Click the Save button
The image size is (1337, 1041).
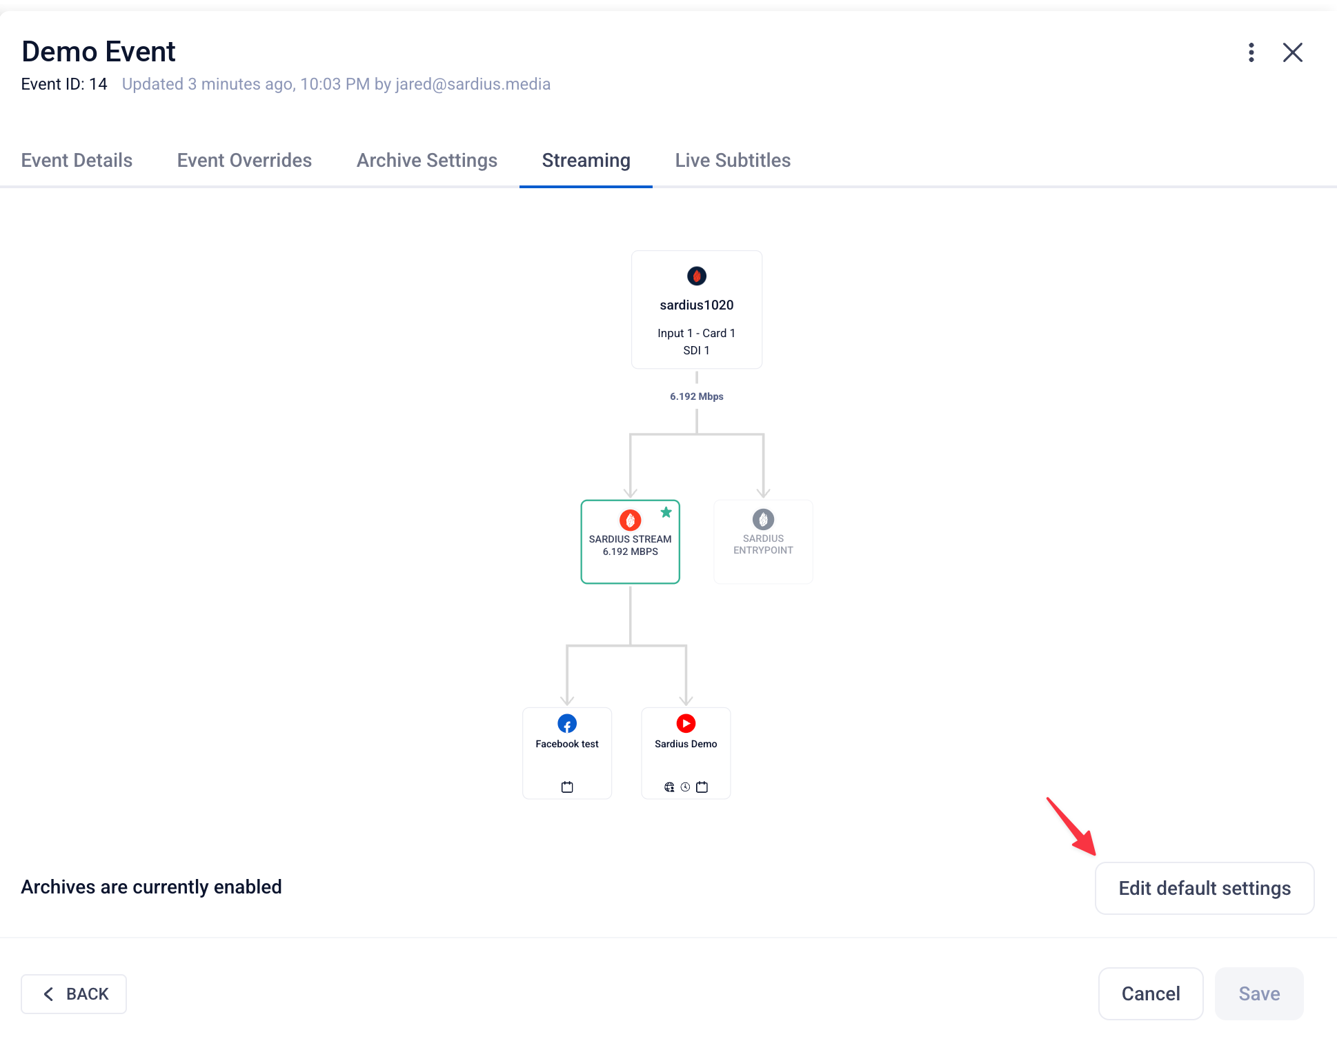click(x=1259, y=993)
